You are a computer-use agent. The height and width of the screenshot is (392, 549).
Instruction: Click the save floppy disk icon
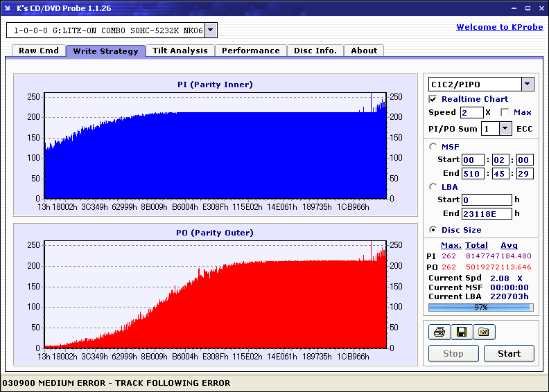tap(462, 332)
